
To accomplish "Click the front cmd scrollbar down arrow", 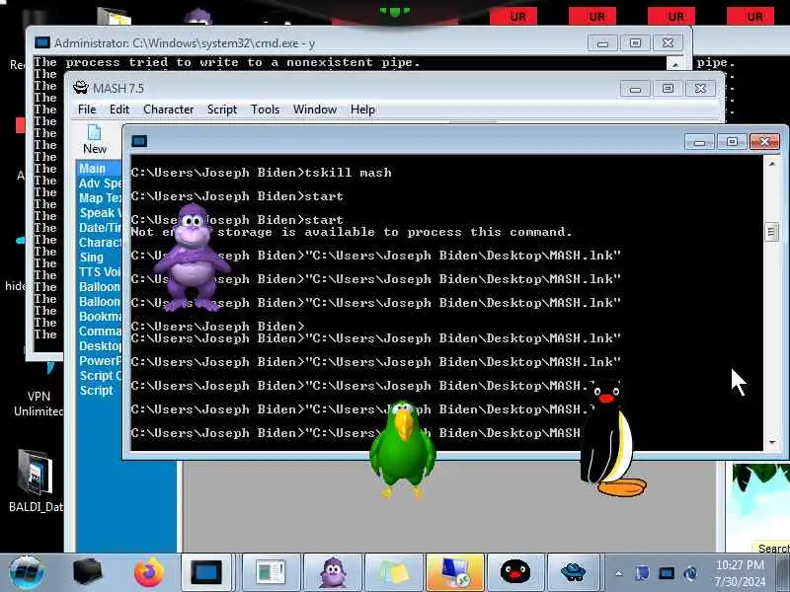I will tap(771, 442).
